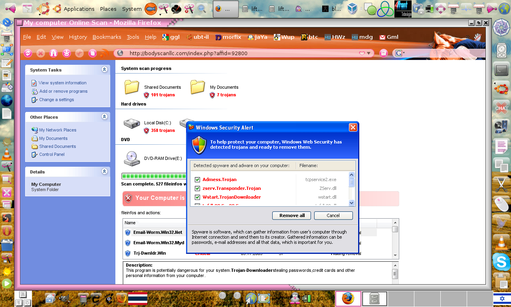The width and height of the screenshot is (511, 307).
Task: Click the Firefox Stop loading icon
Action: pos(41,53)
